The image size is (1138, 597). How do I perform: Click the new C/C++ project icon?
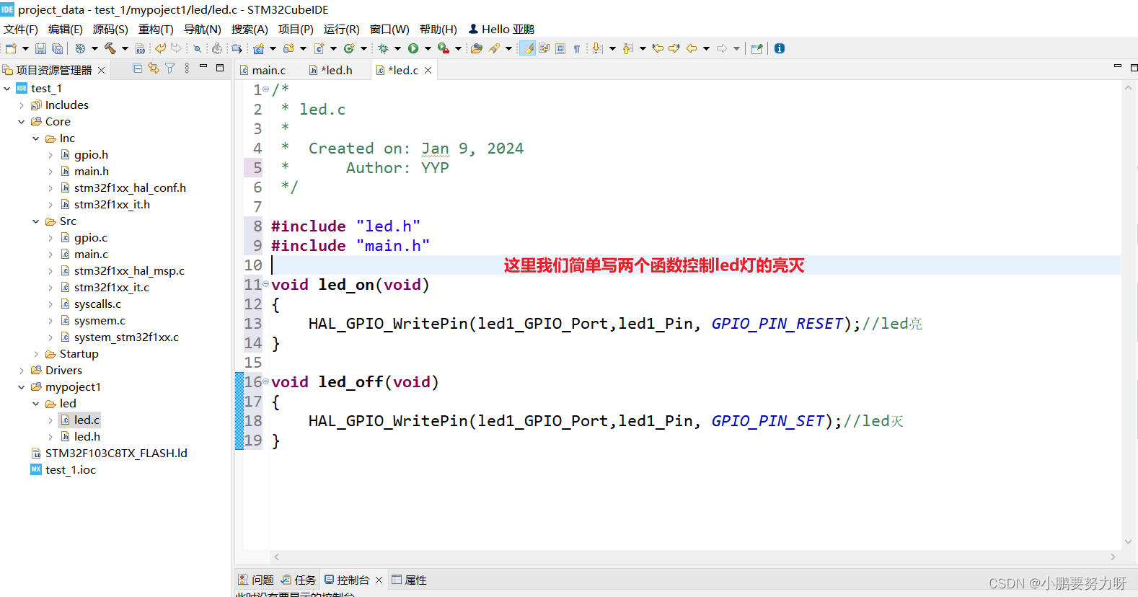tap(258, 48)
